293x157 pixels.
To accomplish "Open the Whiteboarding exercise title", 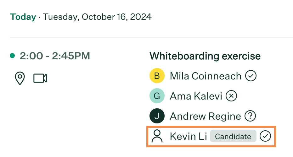I will coord(205,56).
